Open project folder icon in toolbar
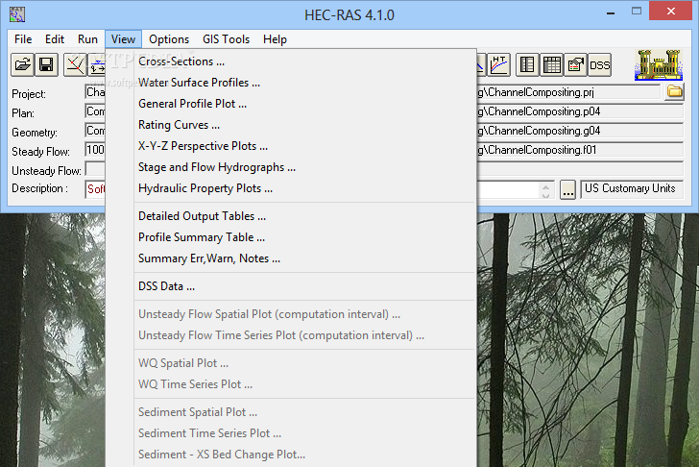The image size is (699, 467). (22, 65)
